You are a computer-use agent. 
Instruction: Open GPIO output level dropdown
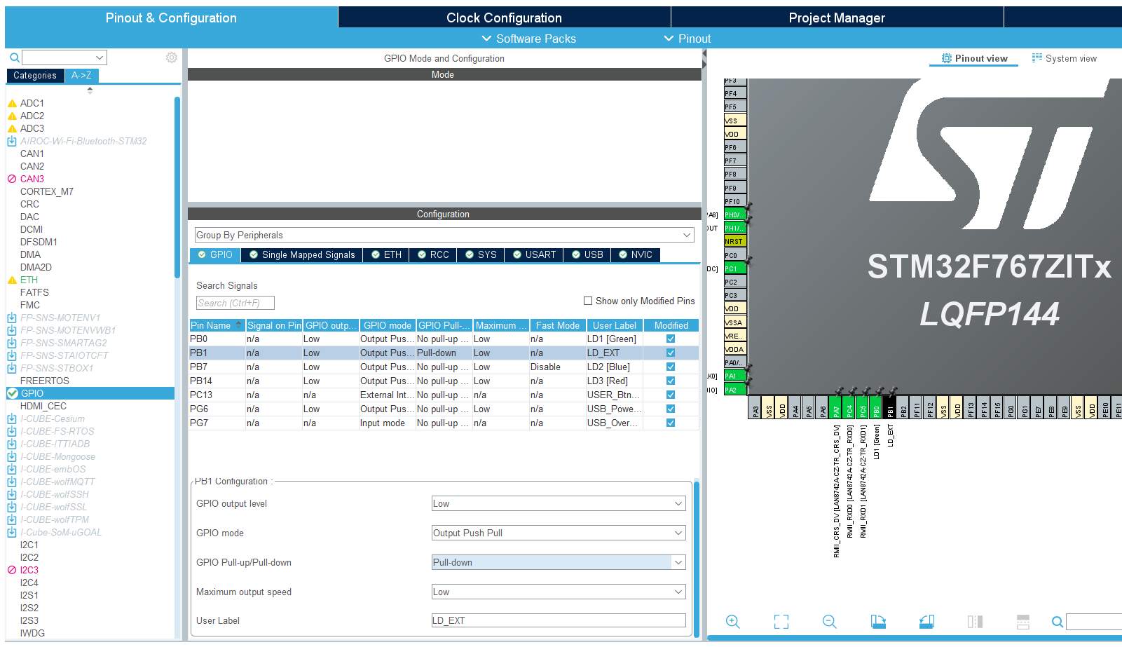(x=559, y=503)
